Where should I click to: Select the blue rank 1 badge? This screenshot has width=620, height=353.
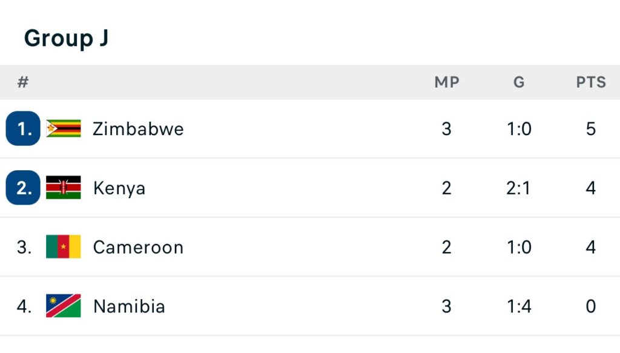[23, 128]
